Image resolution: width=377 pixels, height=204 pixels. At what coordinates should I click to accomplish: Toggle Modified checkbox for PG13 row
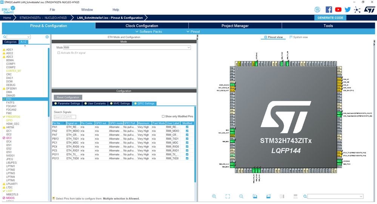(187, 158)
